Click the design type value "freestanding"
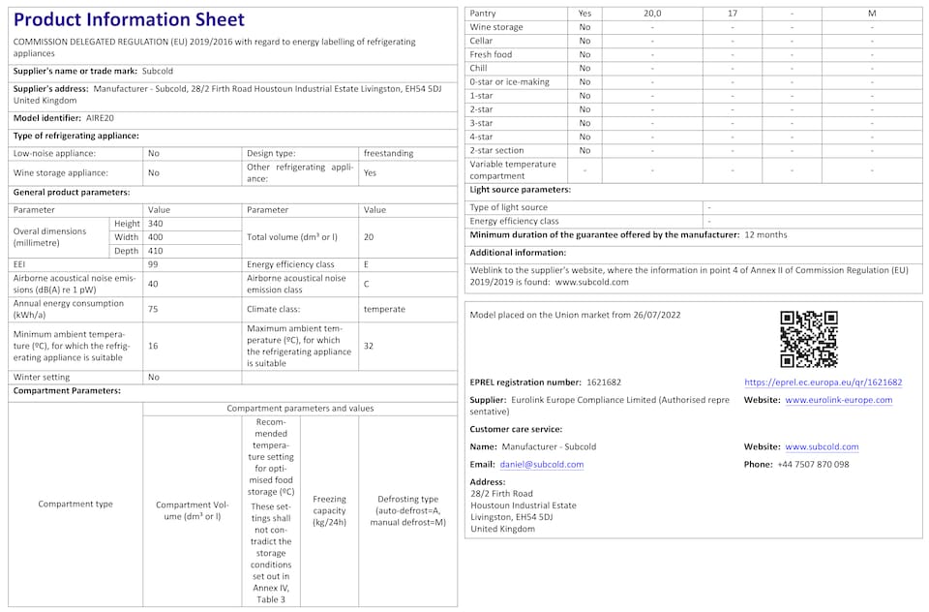 (x=388, y=153)
